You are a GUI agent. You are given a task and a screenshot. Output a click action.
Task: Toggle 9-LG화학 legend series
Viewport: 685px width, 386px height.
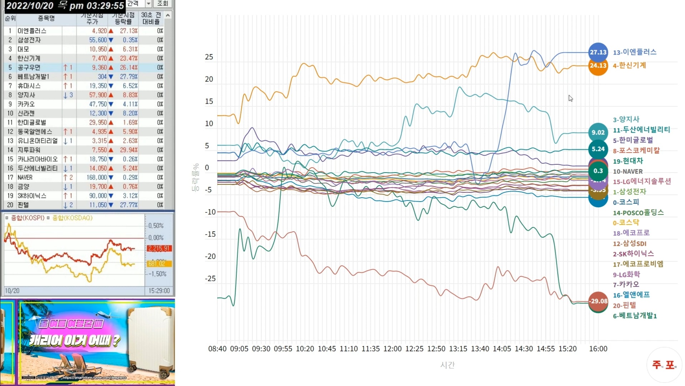pos(626,274)
